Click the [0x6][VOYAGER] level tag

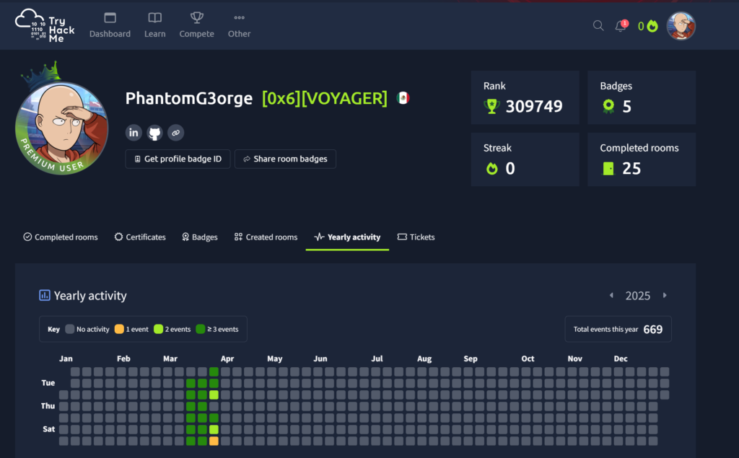pos(325,98)
